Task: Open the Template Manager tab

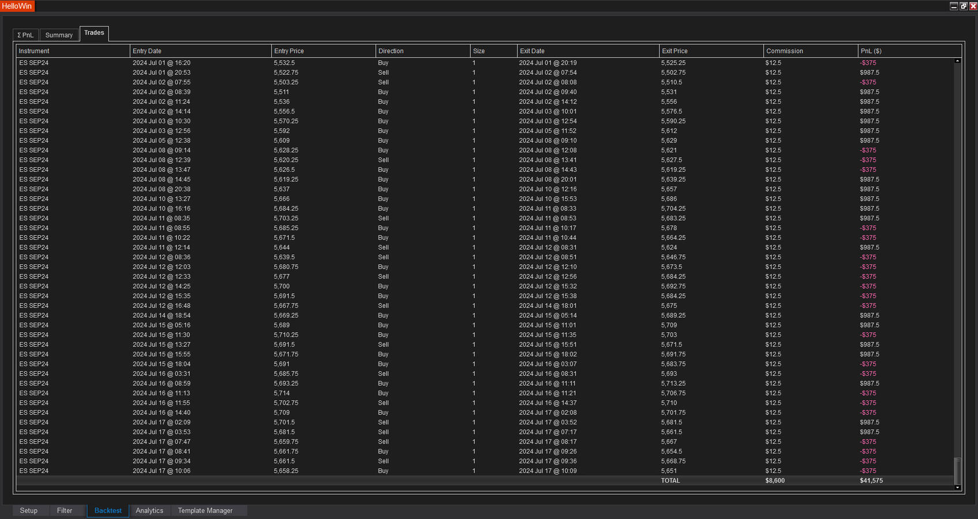Action: [x=205, y=511]
